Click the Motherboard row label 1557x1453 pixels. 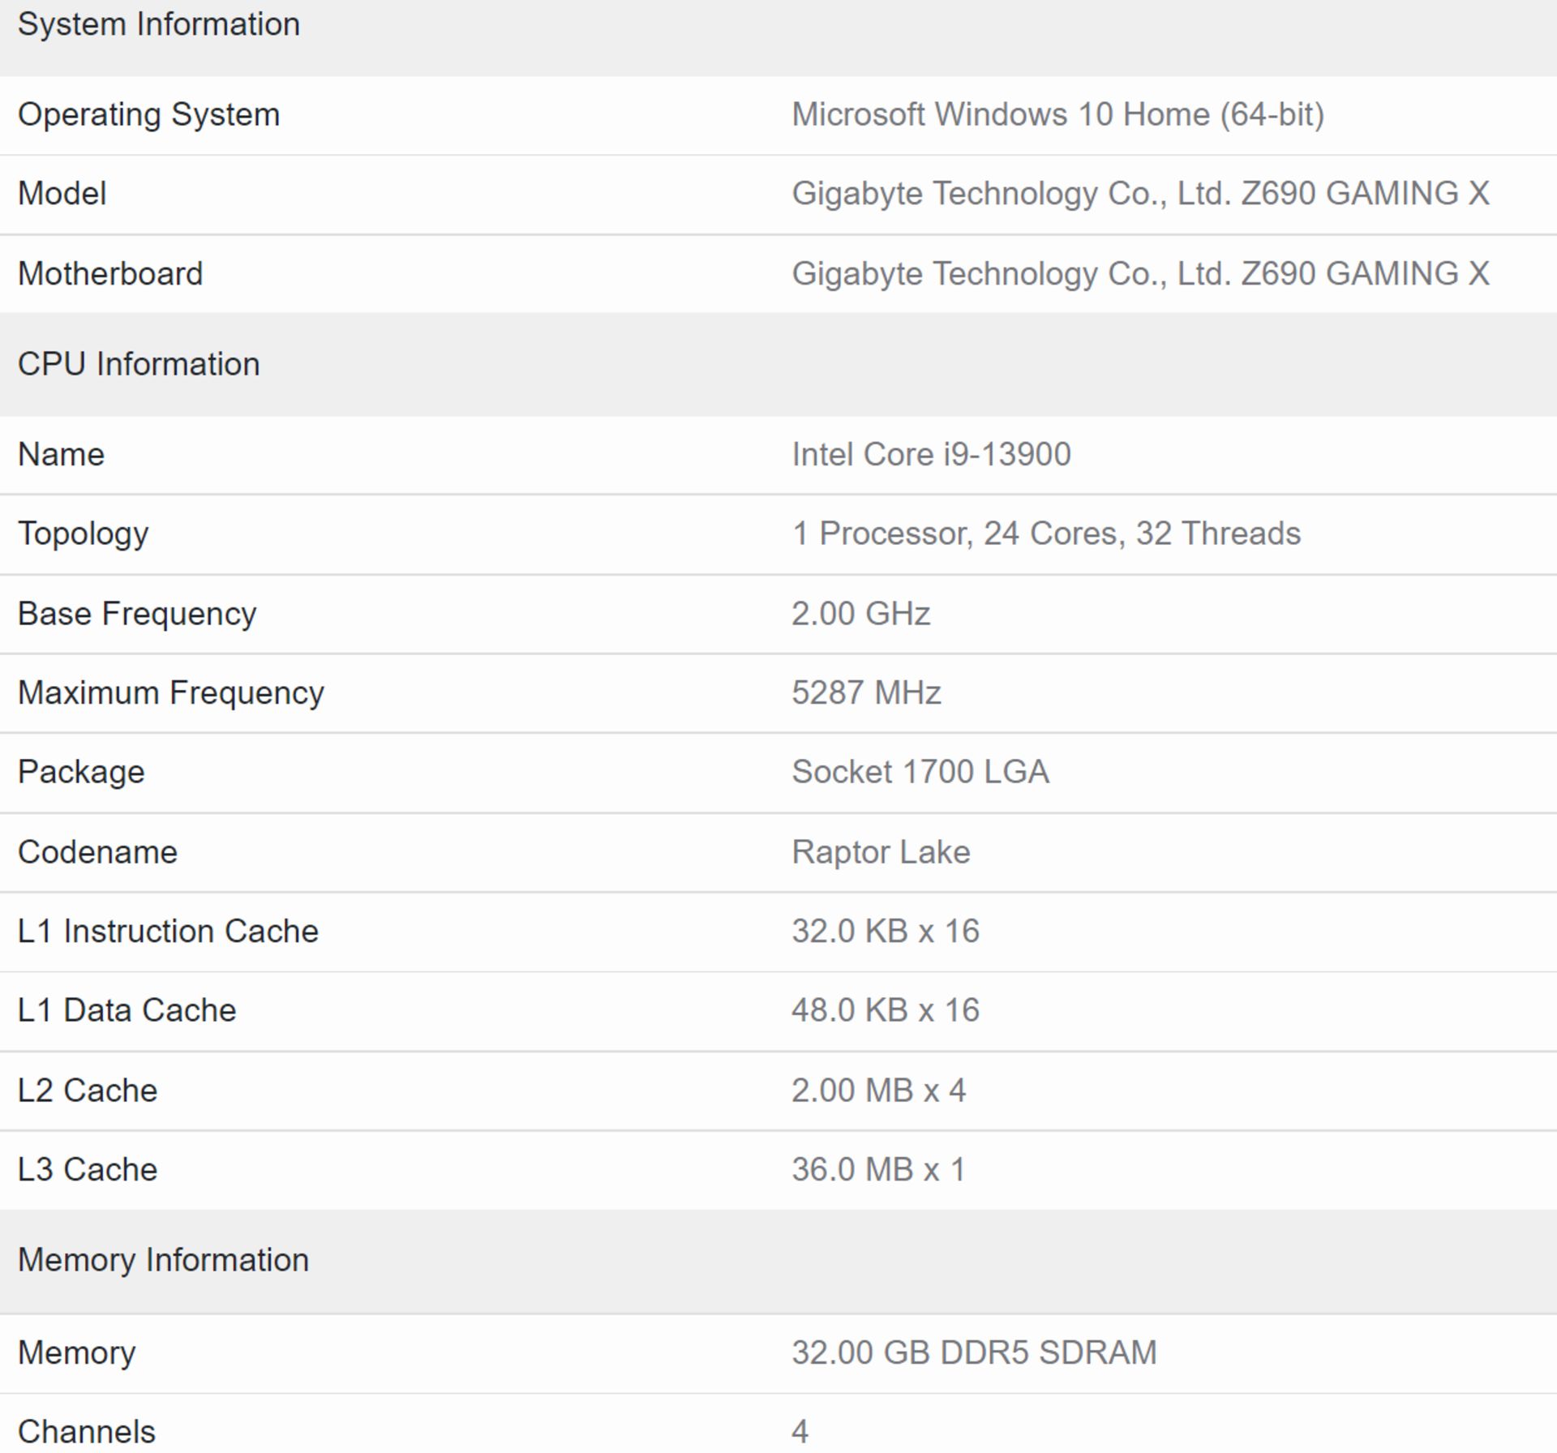click(111, 273)
